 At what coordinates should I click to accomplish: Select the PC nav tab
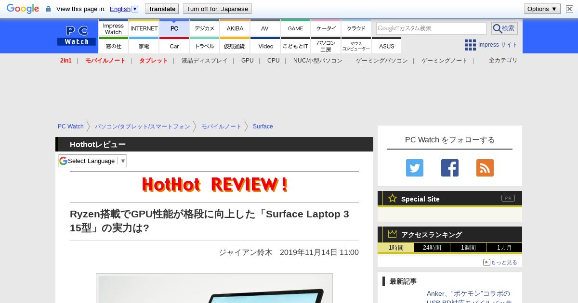point(174,28)
